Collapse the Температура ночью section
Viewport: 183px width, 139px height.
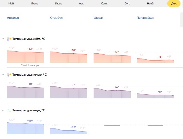click(x=3, y=75)
